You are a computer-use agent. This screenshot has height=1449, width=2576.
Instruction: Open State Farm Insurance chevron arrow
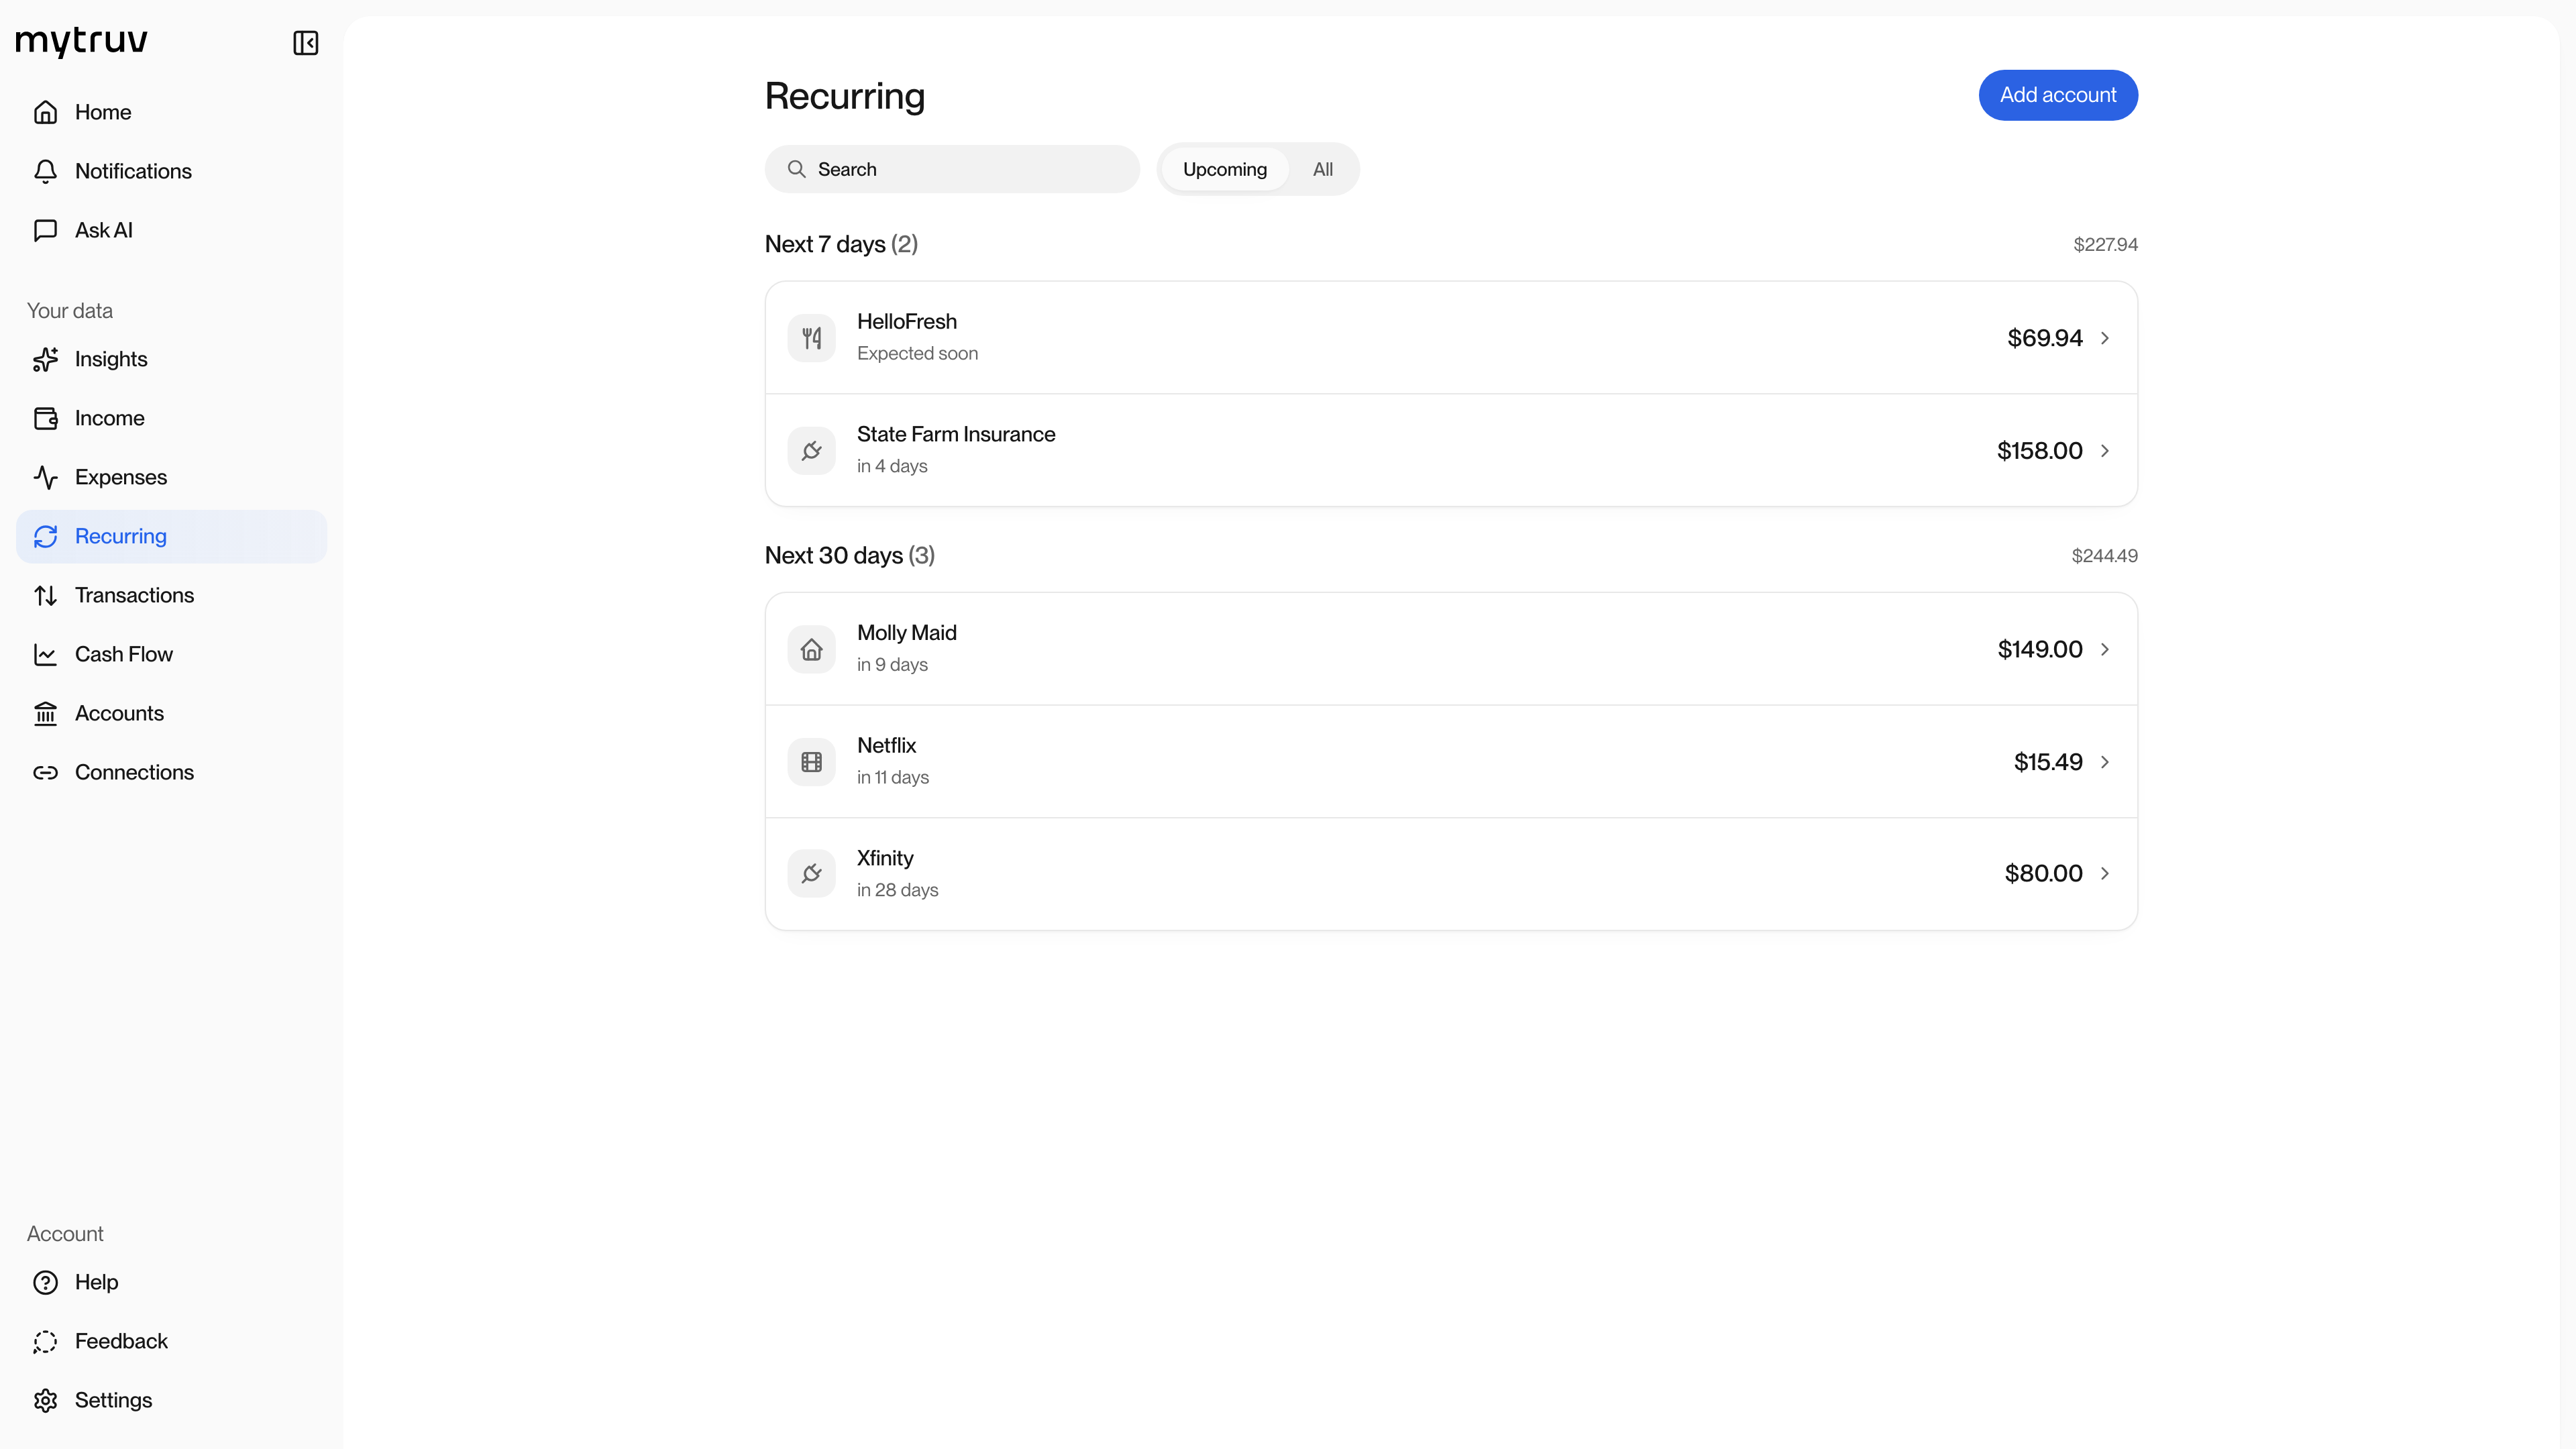(2104, 451)
